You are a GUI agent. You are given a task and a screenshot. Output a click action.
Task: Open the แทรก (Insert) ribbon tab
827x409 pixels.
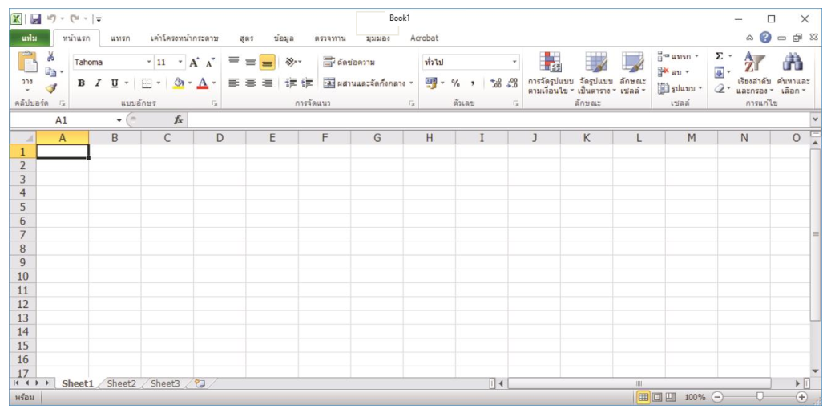pos(120,38)
